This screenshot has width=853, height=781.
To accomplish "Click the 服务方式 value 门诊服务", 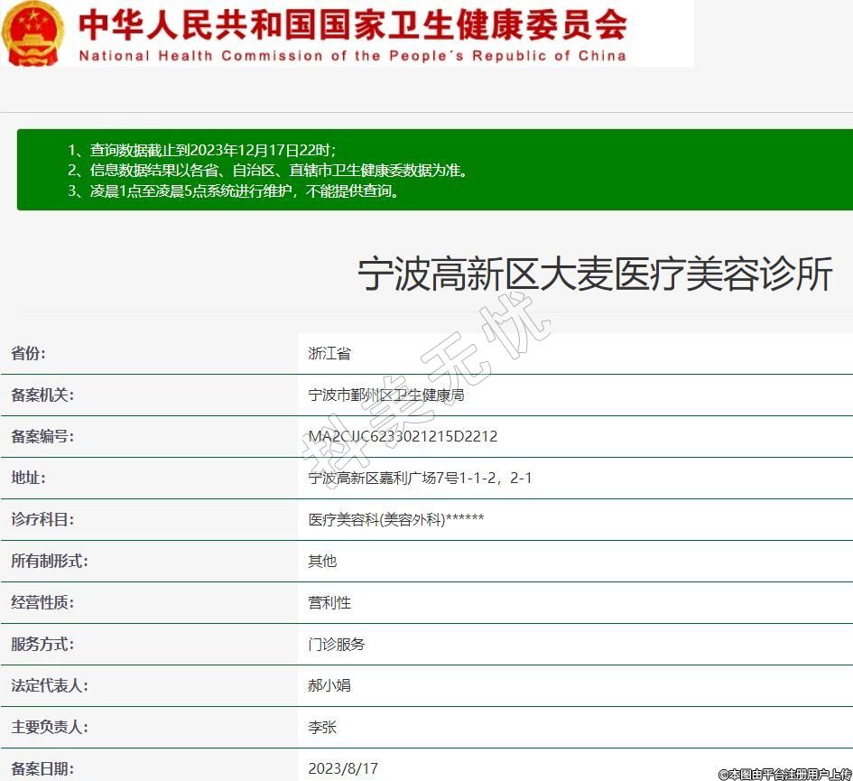I will 337,644.
